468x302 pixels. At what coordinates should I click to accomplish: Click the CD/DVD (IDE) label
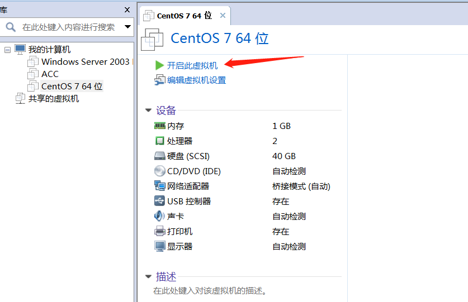(x=194, y=171)
